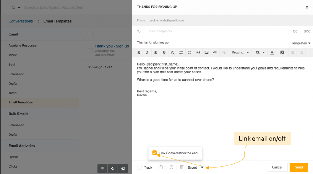
Task: Open the text background color picker
Action: point(282,53)
